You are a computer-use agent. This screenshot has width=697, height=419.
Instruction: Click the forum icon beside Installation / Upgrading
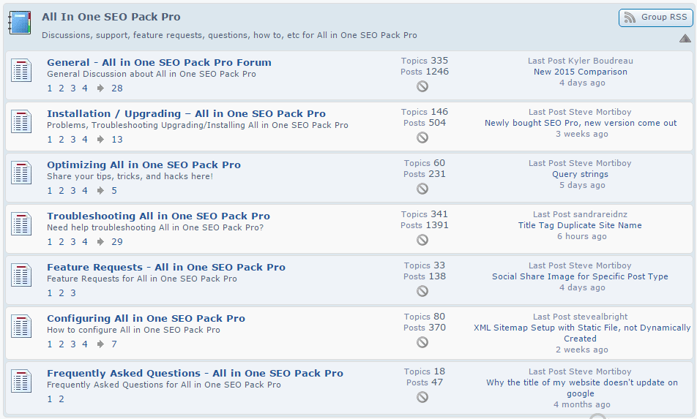[21, 121]
